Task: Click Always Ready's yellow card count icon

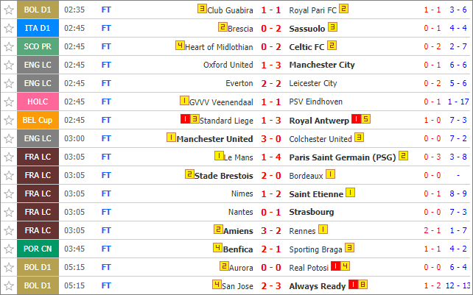Action: coord(362,285)
